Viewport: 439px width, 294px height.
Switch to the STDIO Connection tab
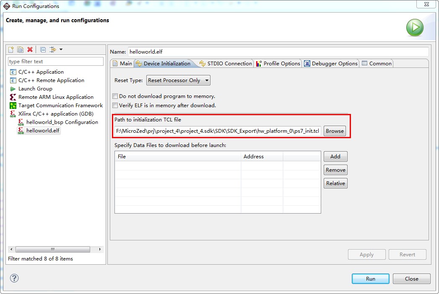(226, 64)
